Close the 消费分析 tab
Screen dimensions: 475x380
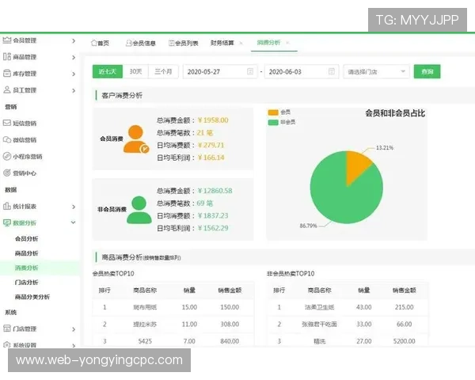tap(287, 43)
